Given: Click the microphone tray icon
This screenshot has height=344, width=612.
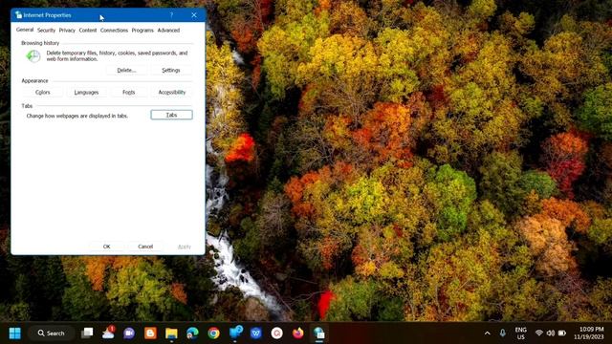Looking at the screenshot, I should (x=503, y=333).
